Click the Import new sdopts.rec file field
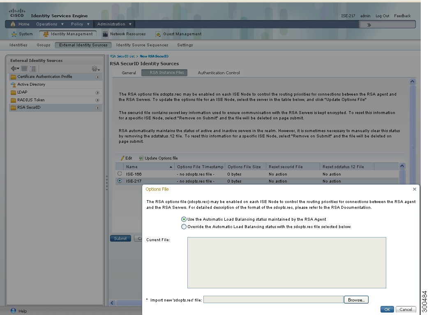 [x=273, y=300]
